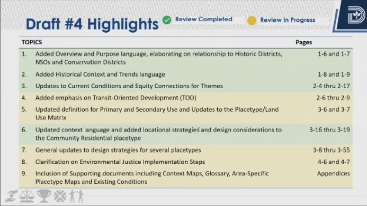Select the Added Historical Context and Trends row
367x206 pixels.
[x=186, y=74]
